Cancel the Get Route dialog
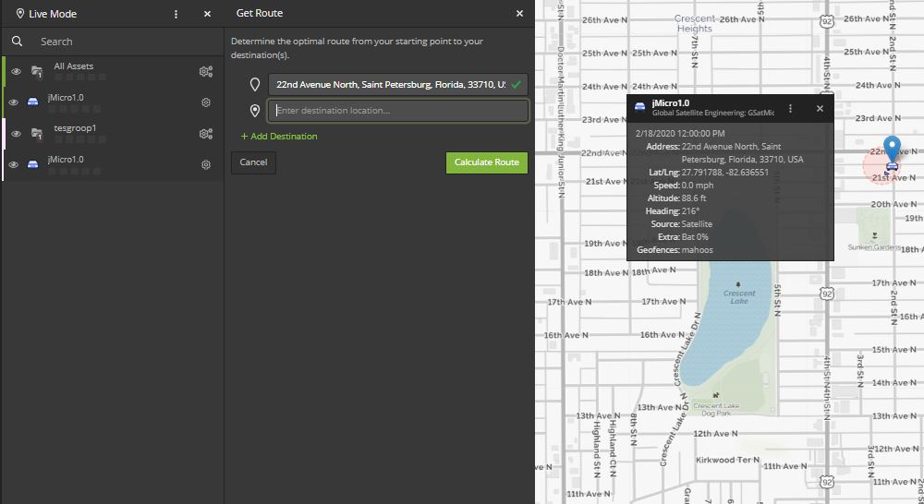This screenshot has height=504, width=924. tap(253, 162)
